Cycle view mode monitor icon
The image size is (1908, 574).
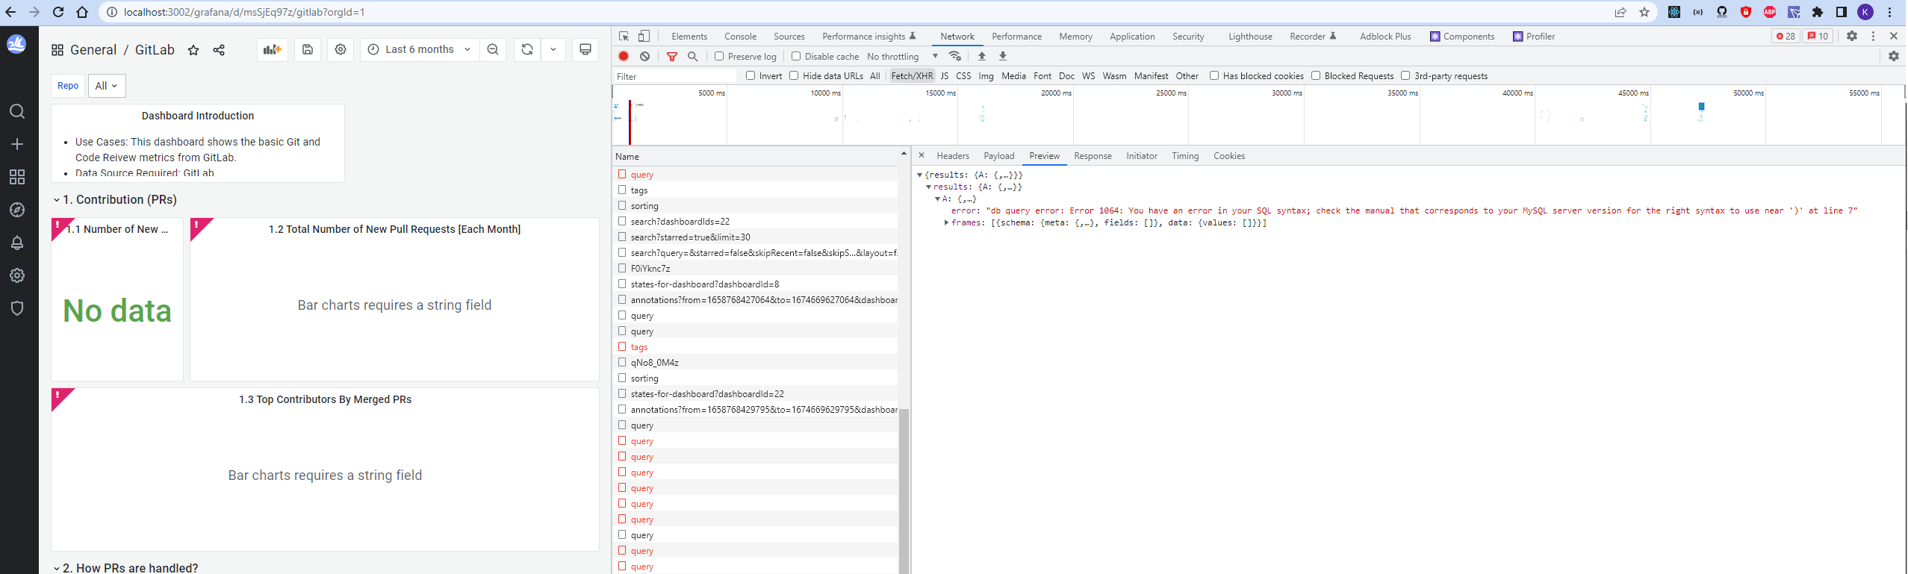tap(585, 49)
